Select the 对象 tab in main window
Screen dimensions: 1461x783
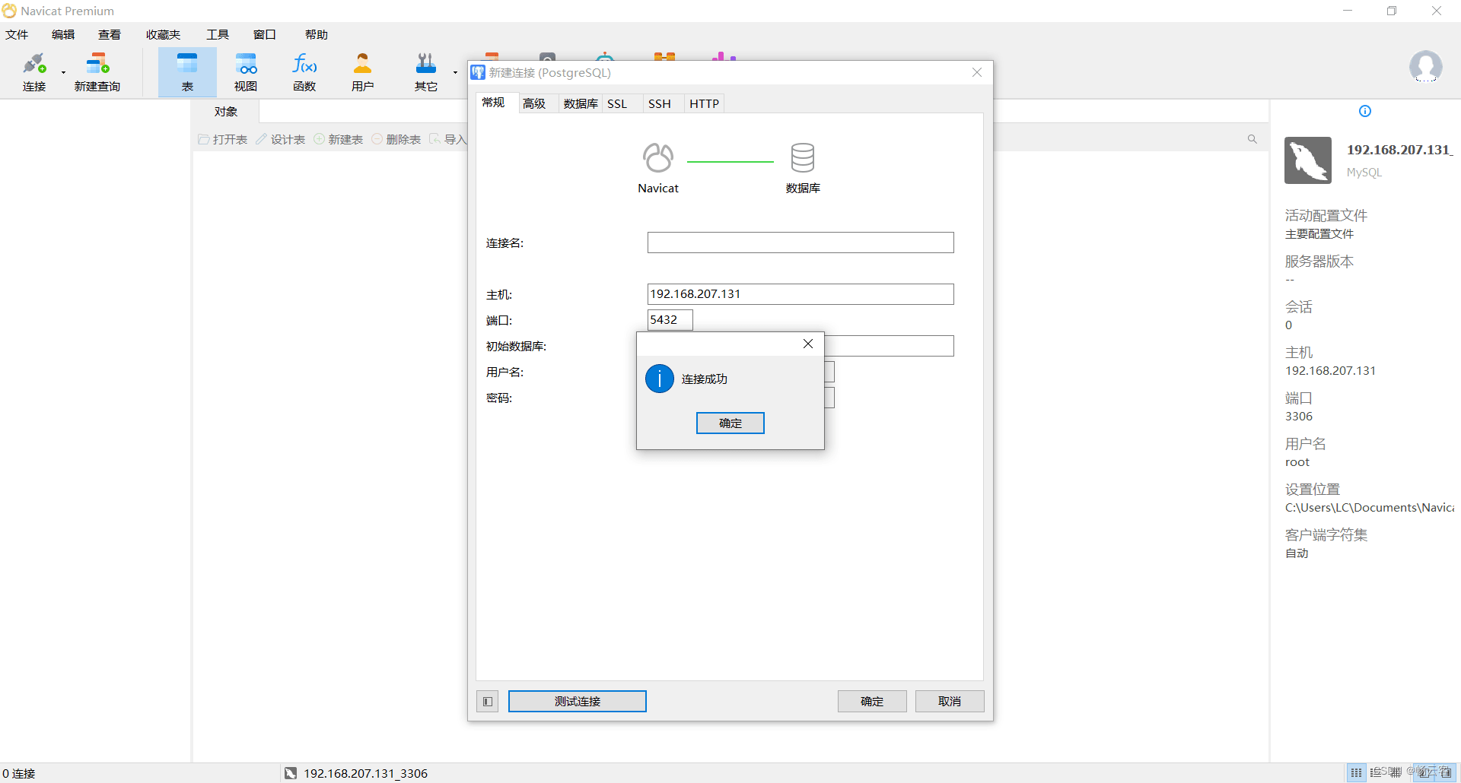(x=226, y=112)
